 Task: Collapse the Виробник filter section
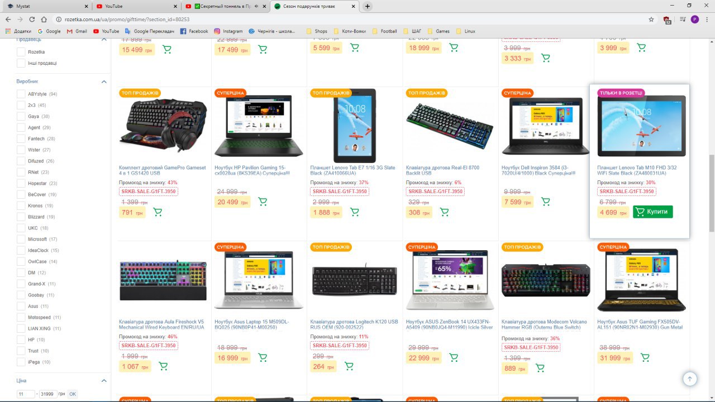(x=104, y=82)
